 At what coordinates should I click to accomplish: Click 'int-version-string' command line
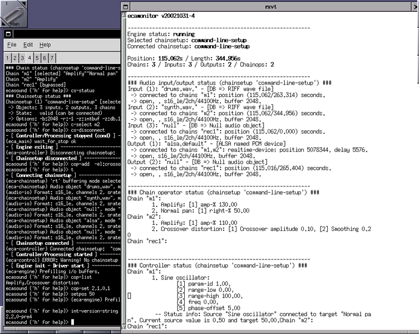[62, 311]
